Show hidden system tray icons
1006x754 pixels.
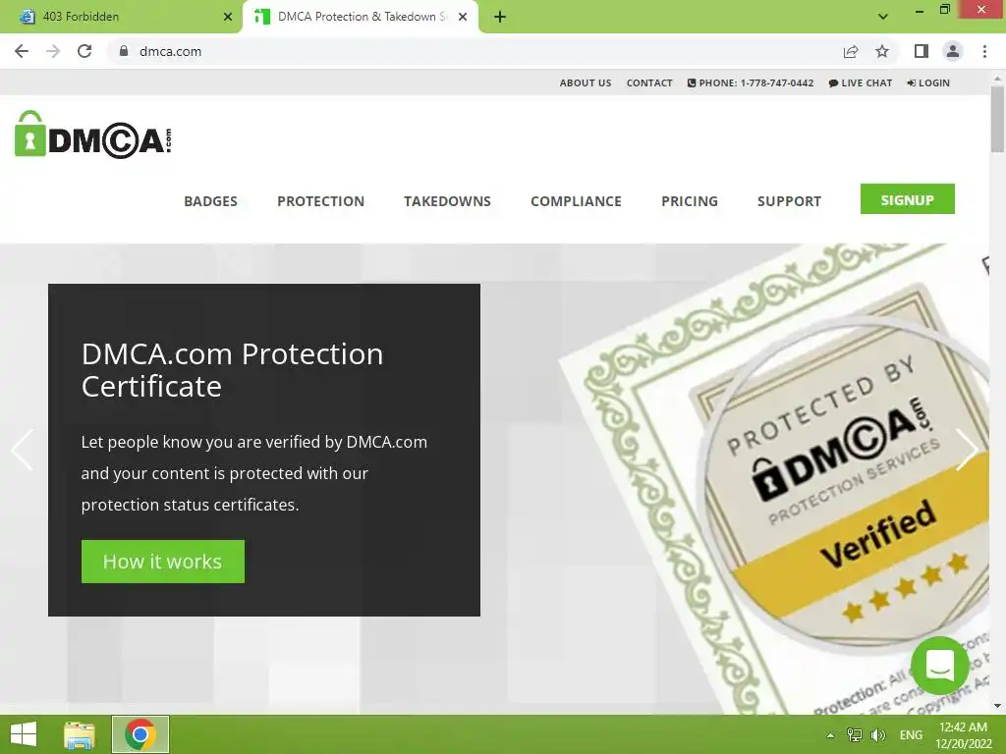click(831, 735)
